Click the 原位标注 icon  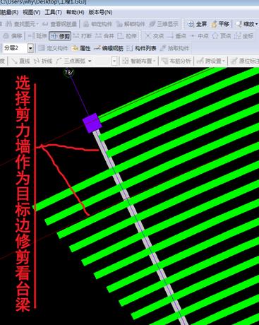coord(234,61)
